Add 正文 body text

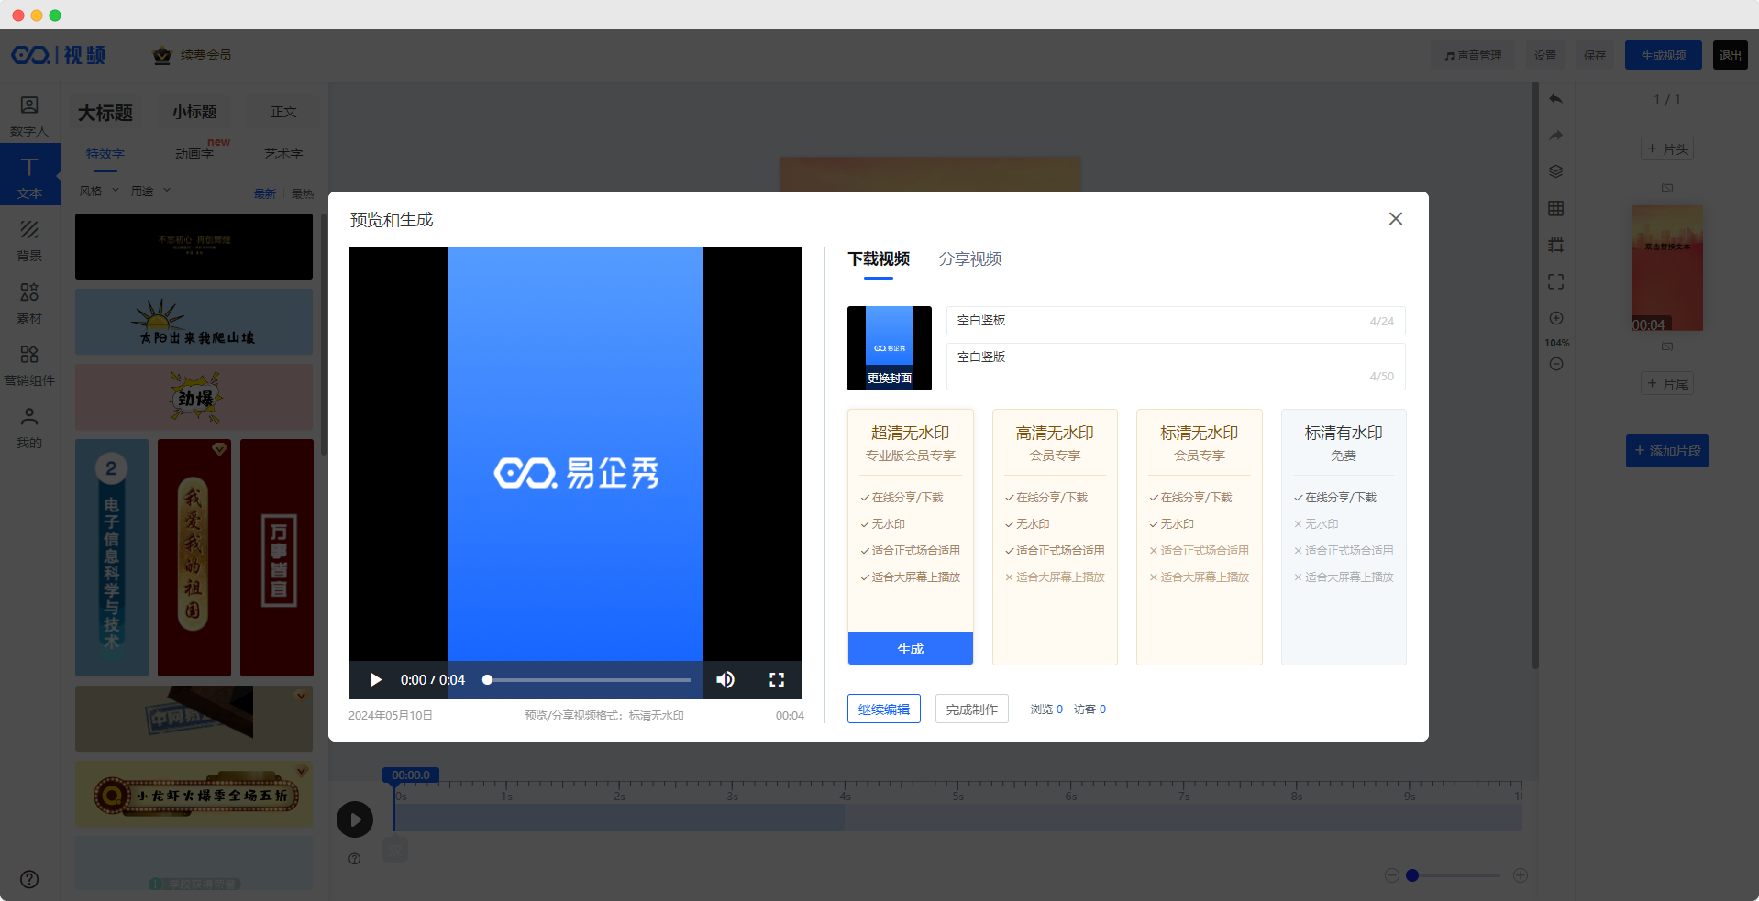pyautogui.click(x=283, y=112)
